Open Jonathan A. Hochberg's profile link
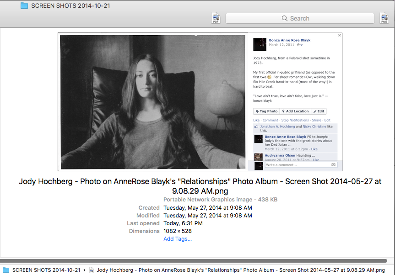Image resolution: width=395 pixels, height=275 pixels. point(277,127)
